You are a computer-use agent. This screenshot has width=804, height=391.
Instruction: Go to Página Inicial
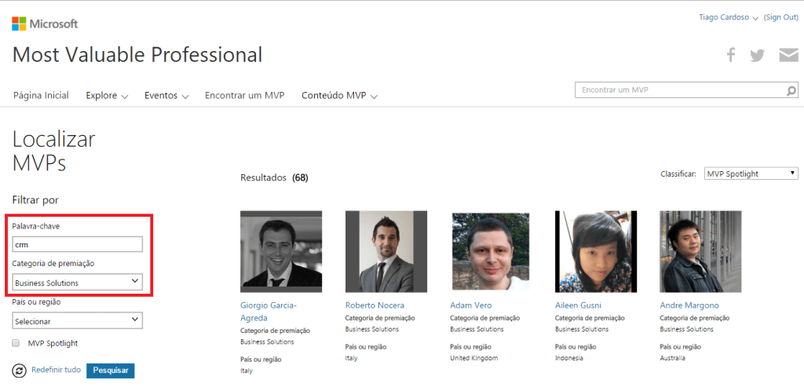point(41,96)
